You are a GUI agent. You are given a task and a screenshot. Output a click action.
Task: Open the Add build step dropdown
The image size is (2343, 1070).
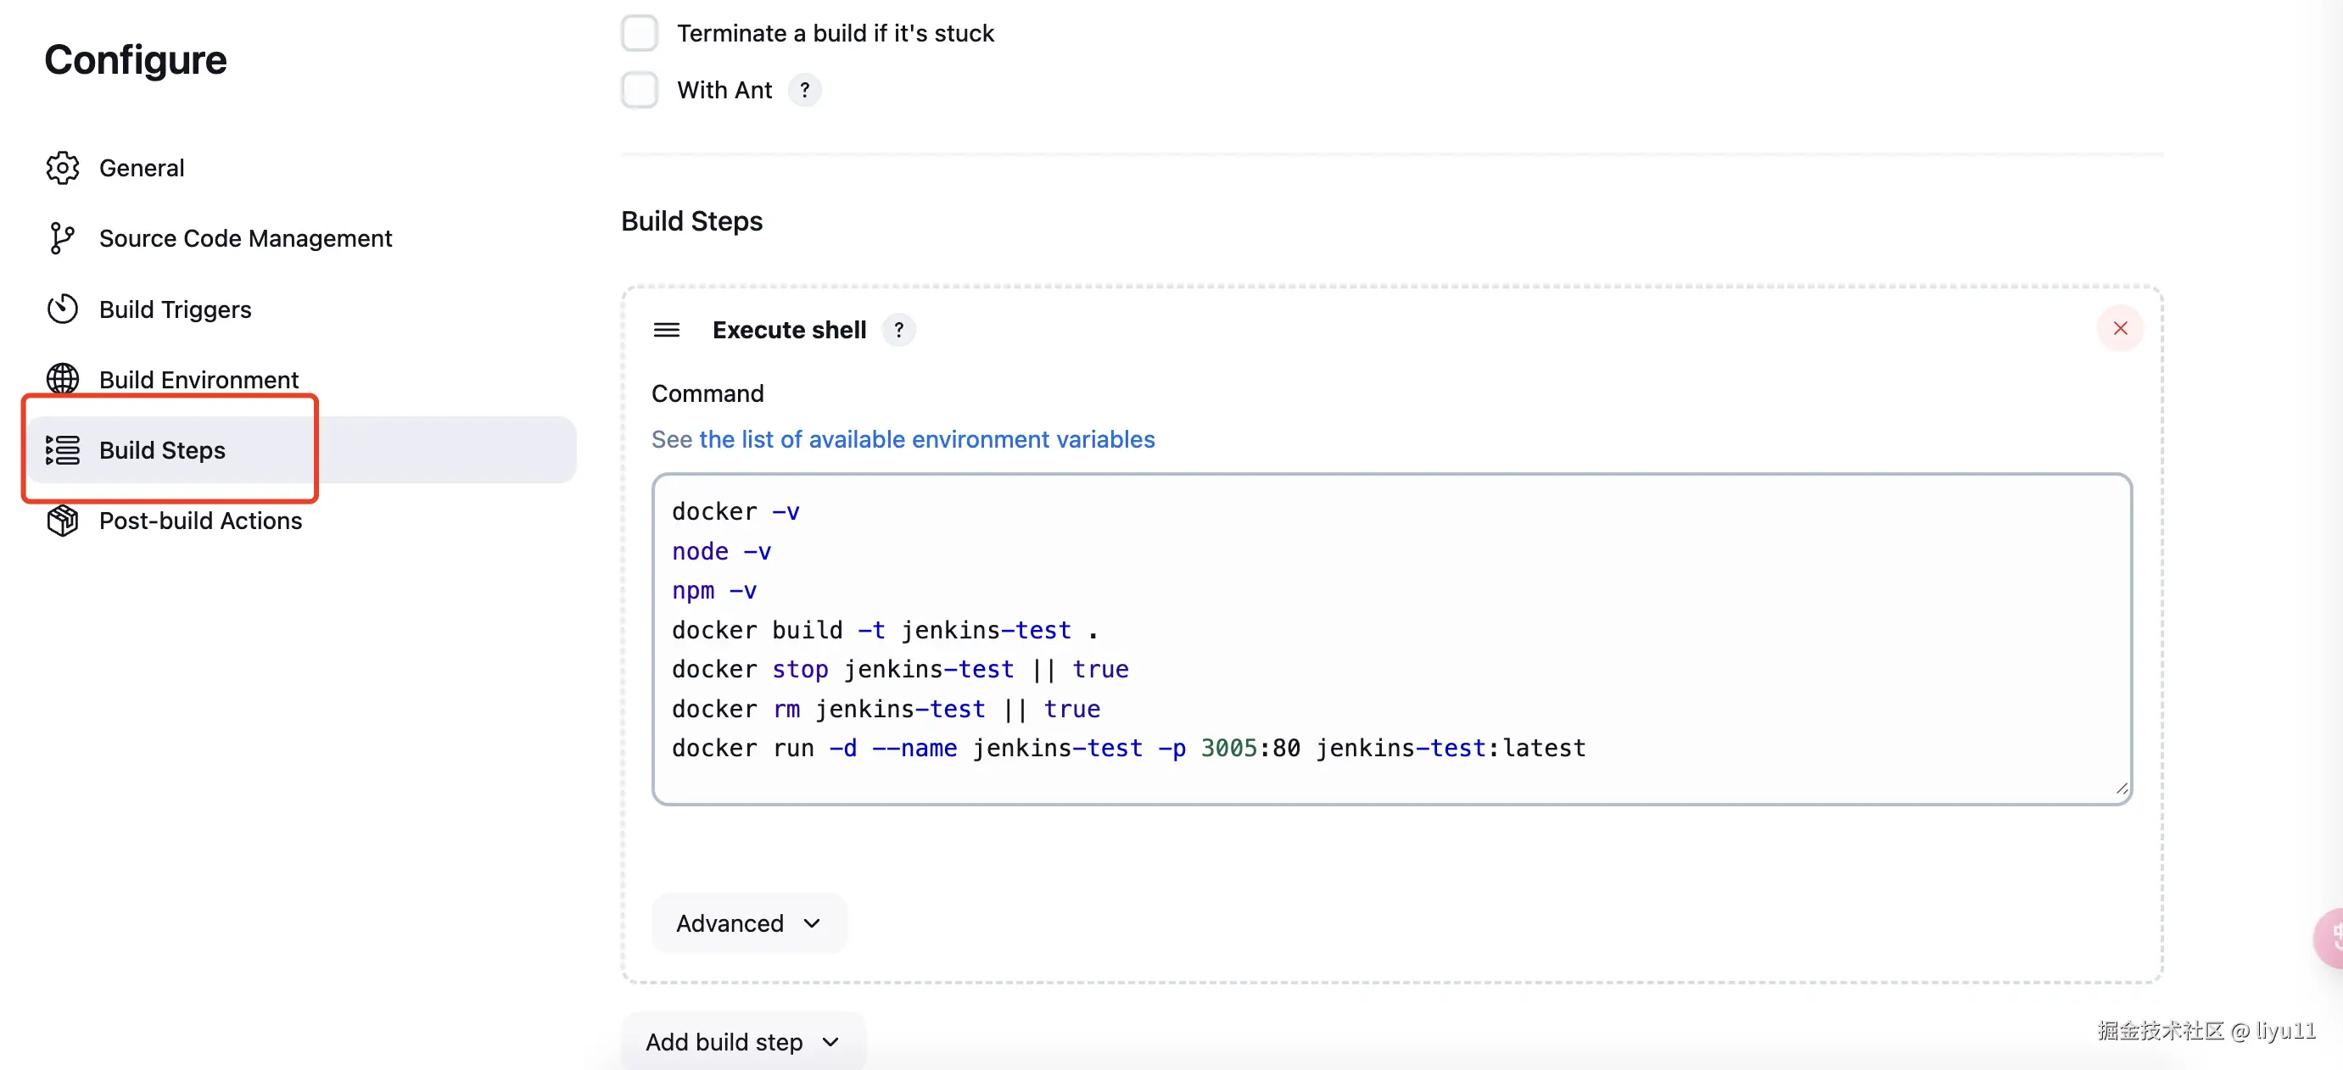click(x=742, y=1042)
